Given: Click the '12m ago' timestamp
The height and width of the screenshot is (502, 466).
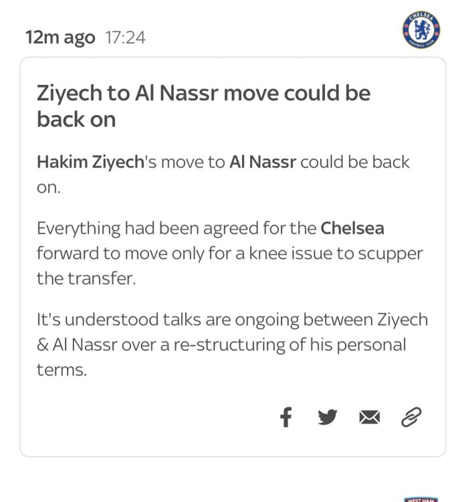Looking at the screenshot, I should tap(60, 37).
